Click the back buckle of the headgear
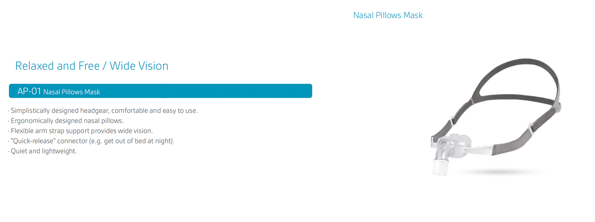This screenshot has height=222, width=595. (559, 108)
